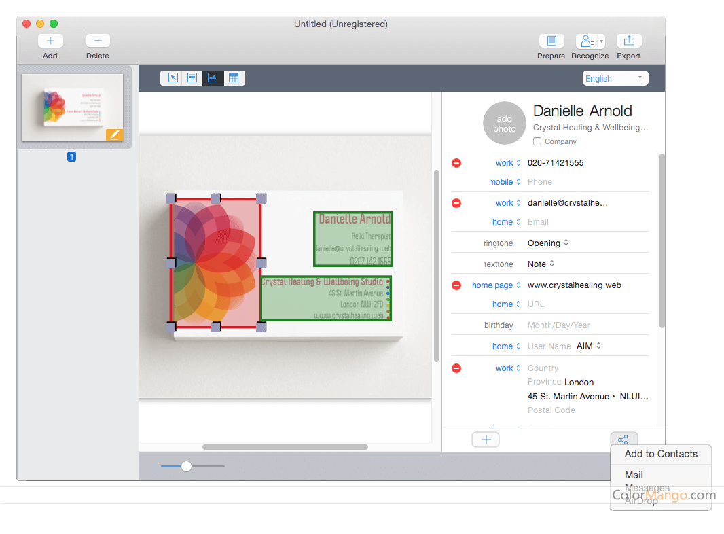
Task: Click the Recognize contact icon
Action: (x=586, y=41)
